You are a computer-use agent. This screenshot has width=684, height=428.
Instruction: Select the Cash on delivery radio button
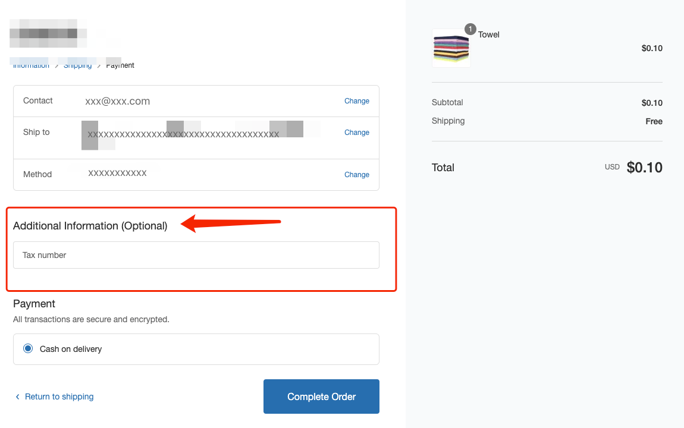coord(28,349)
